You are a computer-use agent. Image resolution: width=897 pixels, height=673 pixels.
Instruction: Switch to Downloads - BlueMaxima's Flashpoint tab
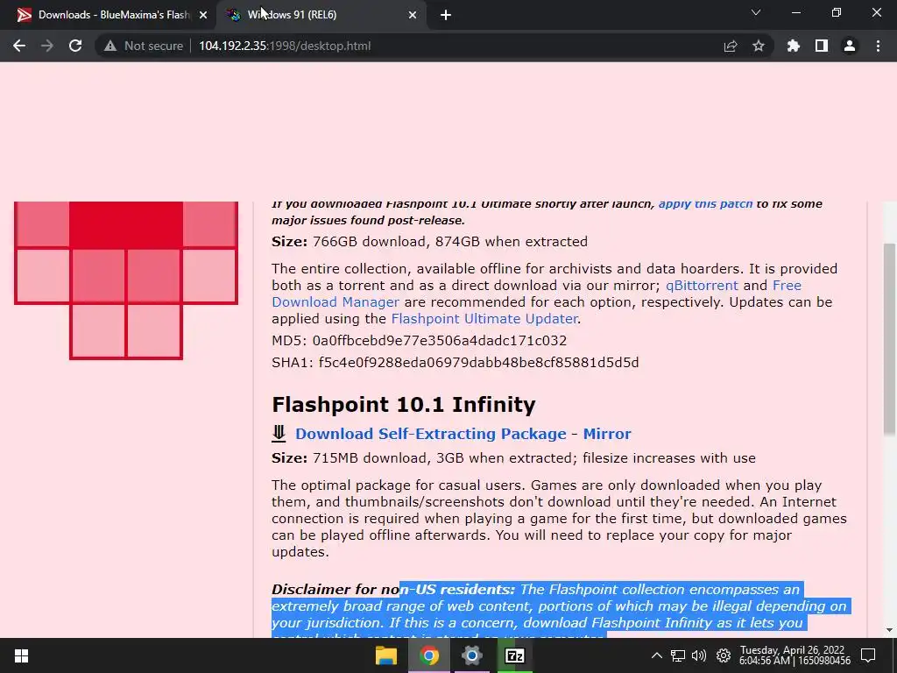coord(109,15)
